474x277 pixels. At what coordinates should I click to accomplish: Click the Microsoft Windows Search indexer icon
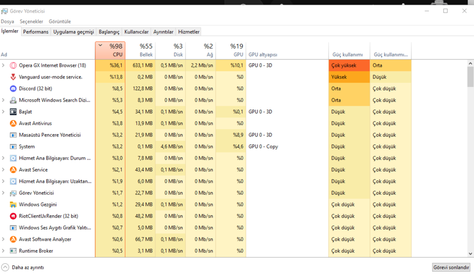pos(13,100)
